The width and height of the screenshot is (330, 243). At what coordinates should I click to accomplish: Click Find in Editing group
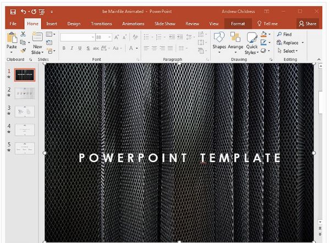coord(284,34)
